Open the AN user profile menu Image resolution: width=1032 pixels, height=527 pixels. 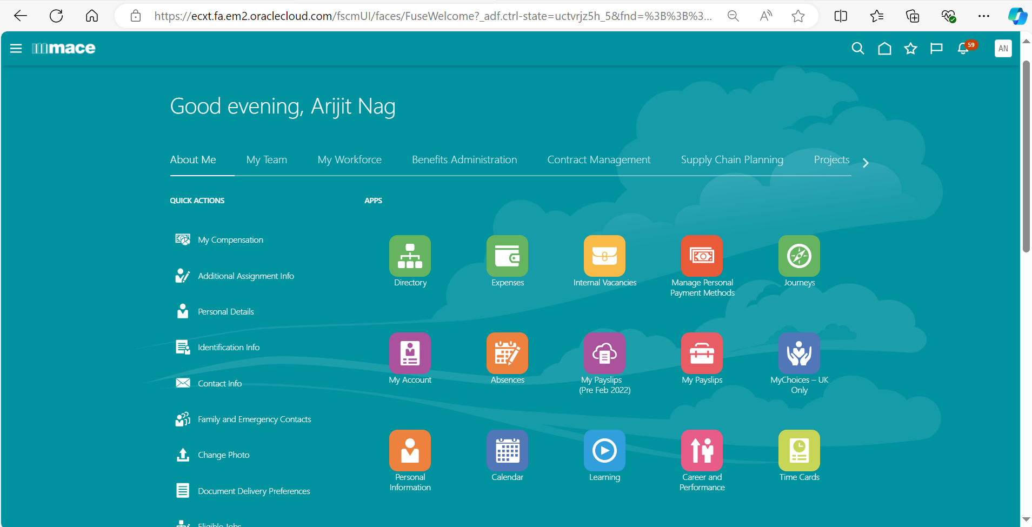click(x=1003, y=49)
